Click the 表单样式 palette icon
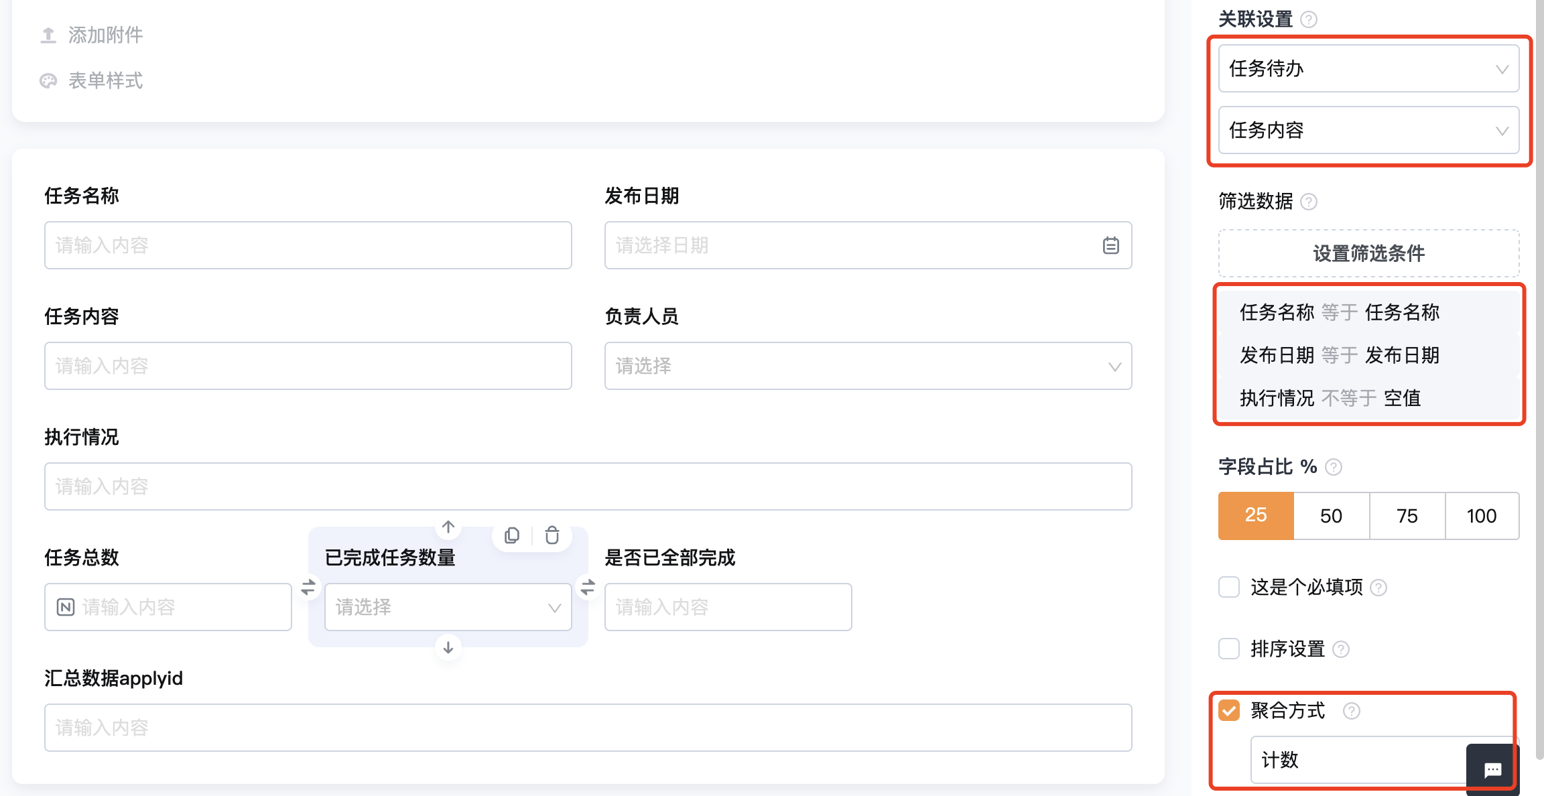 (48, 81)
